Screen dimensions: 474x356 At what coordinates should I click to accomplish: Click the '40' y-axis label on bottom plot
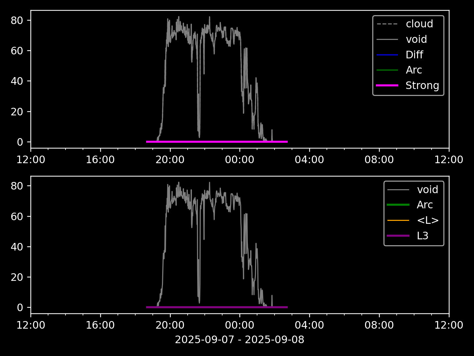(x=17, y=247)
